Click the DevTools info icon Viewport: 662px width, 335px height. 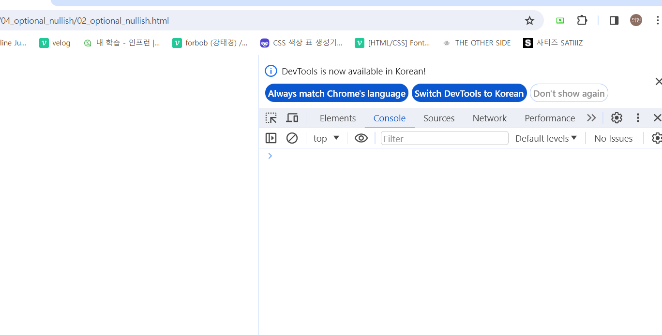point(271,71)
